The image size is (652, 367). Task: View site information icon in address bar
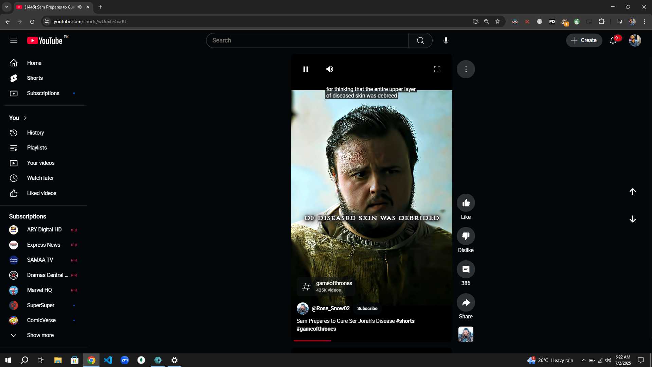coord(47,21)
